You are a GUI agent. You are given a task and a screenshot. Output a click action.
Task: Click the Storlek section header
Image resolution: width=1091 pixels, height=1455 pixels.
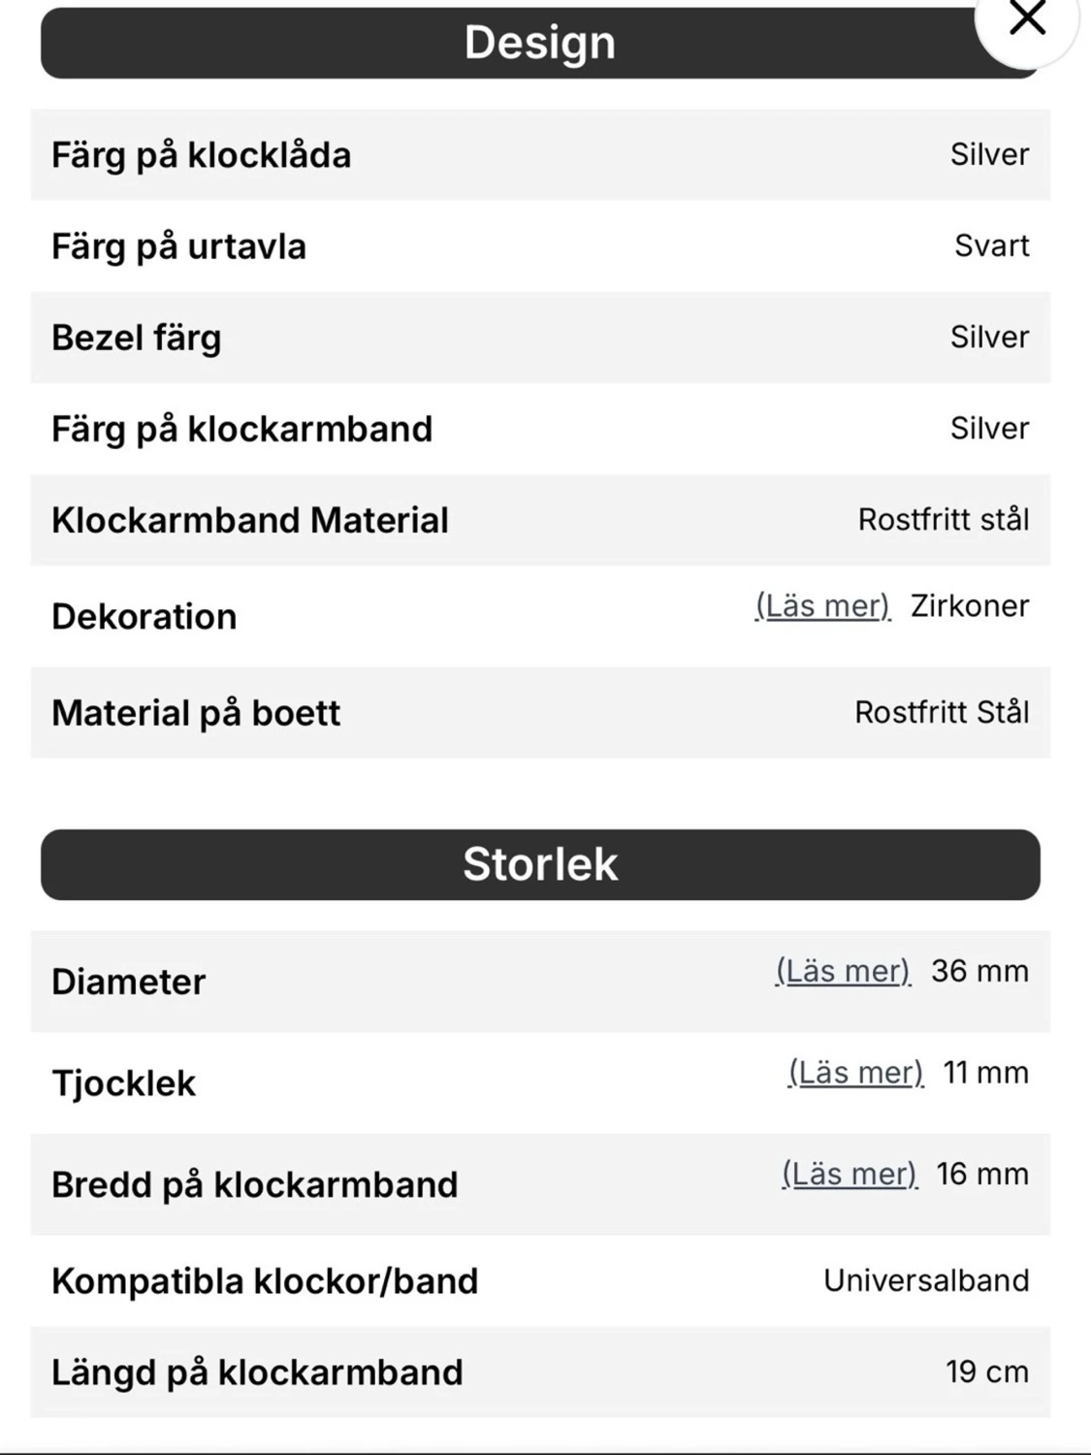539,864
